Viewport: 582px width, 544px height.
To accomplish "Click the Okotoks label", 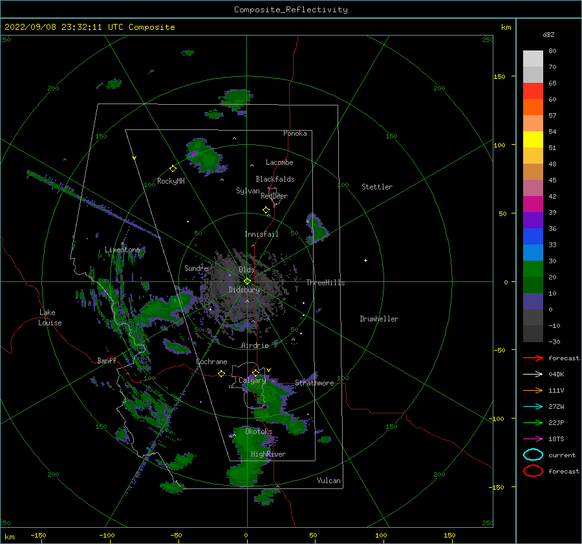I will point(259,431).
